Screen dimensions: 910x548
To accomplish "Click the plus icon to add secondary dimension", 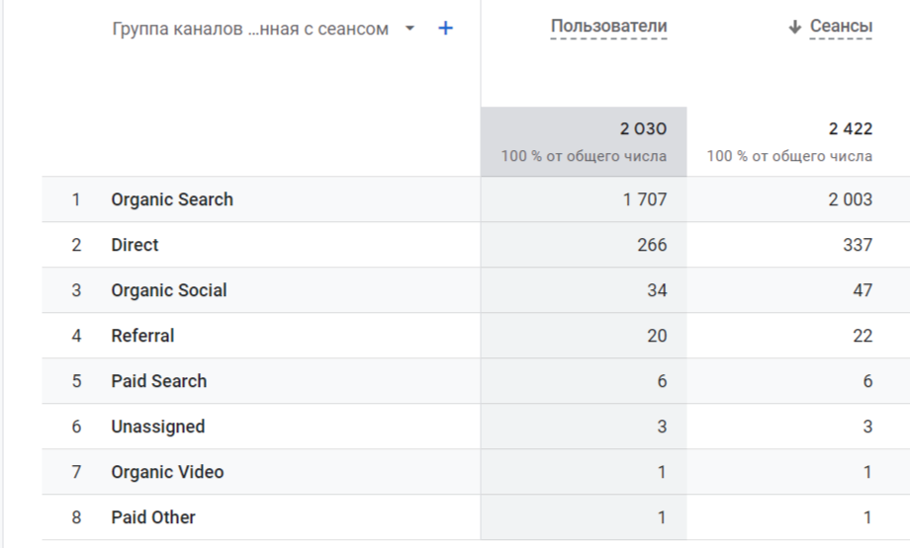I will [445, 29].
